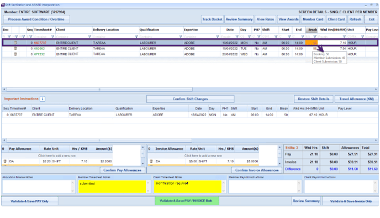
Task: Click View Rates button
Action: coord(265,19)
